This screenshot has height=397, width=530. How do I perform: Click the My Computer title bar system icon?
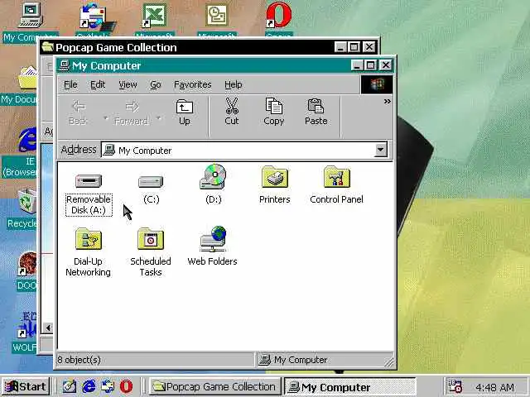(x=65, y=65)
